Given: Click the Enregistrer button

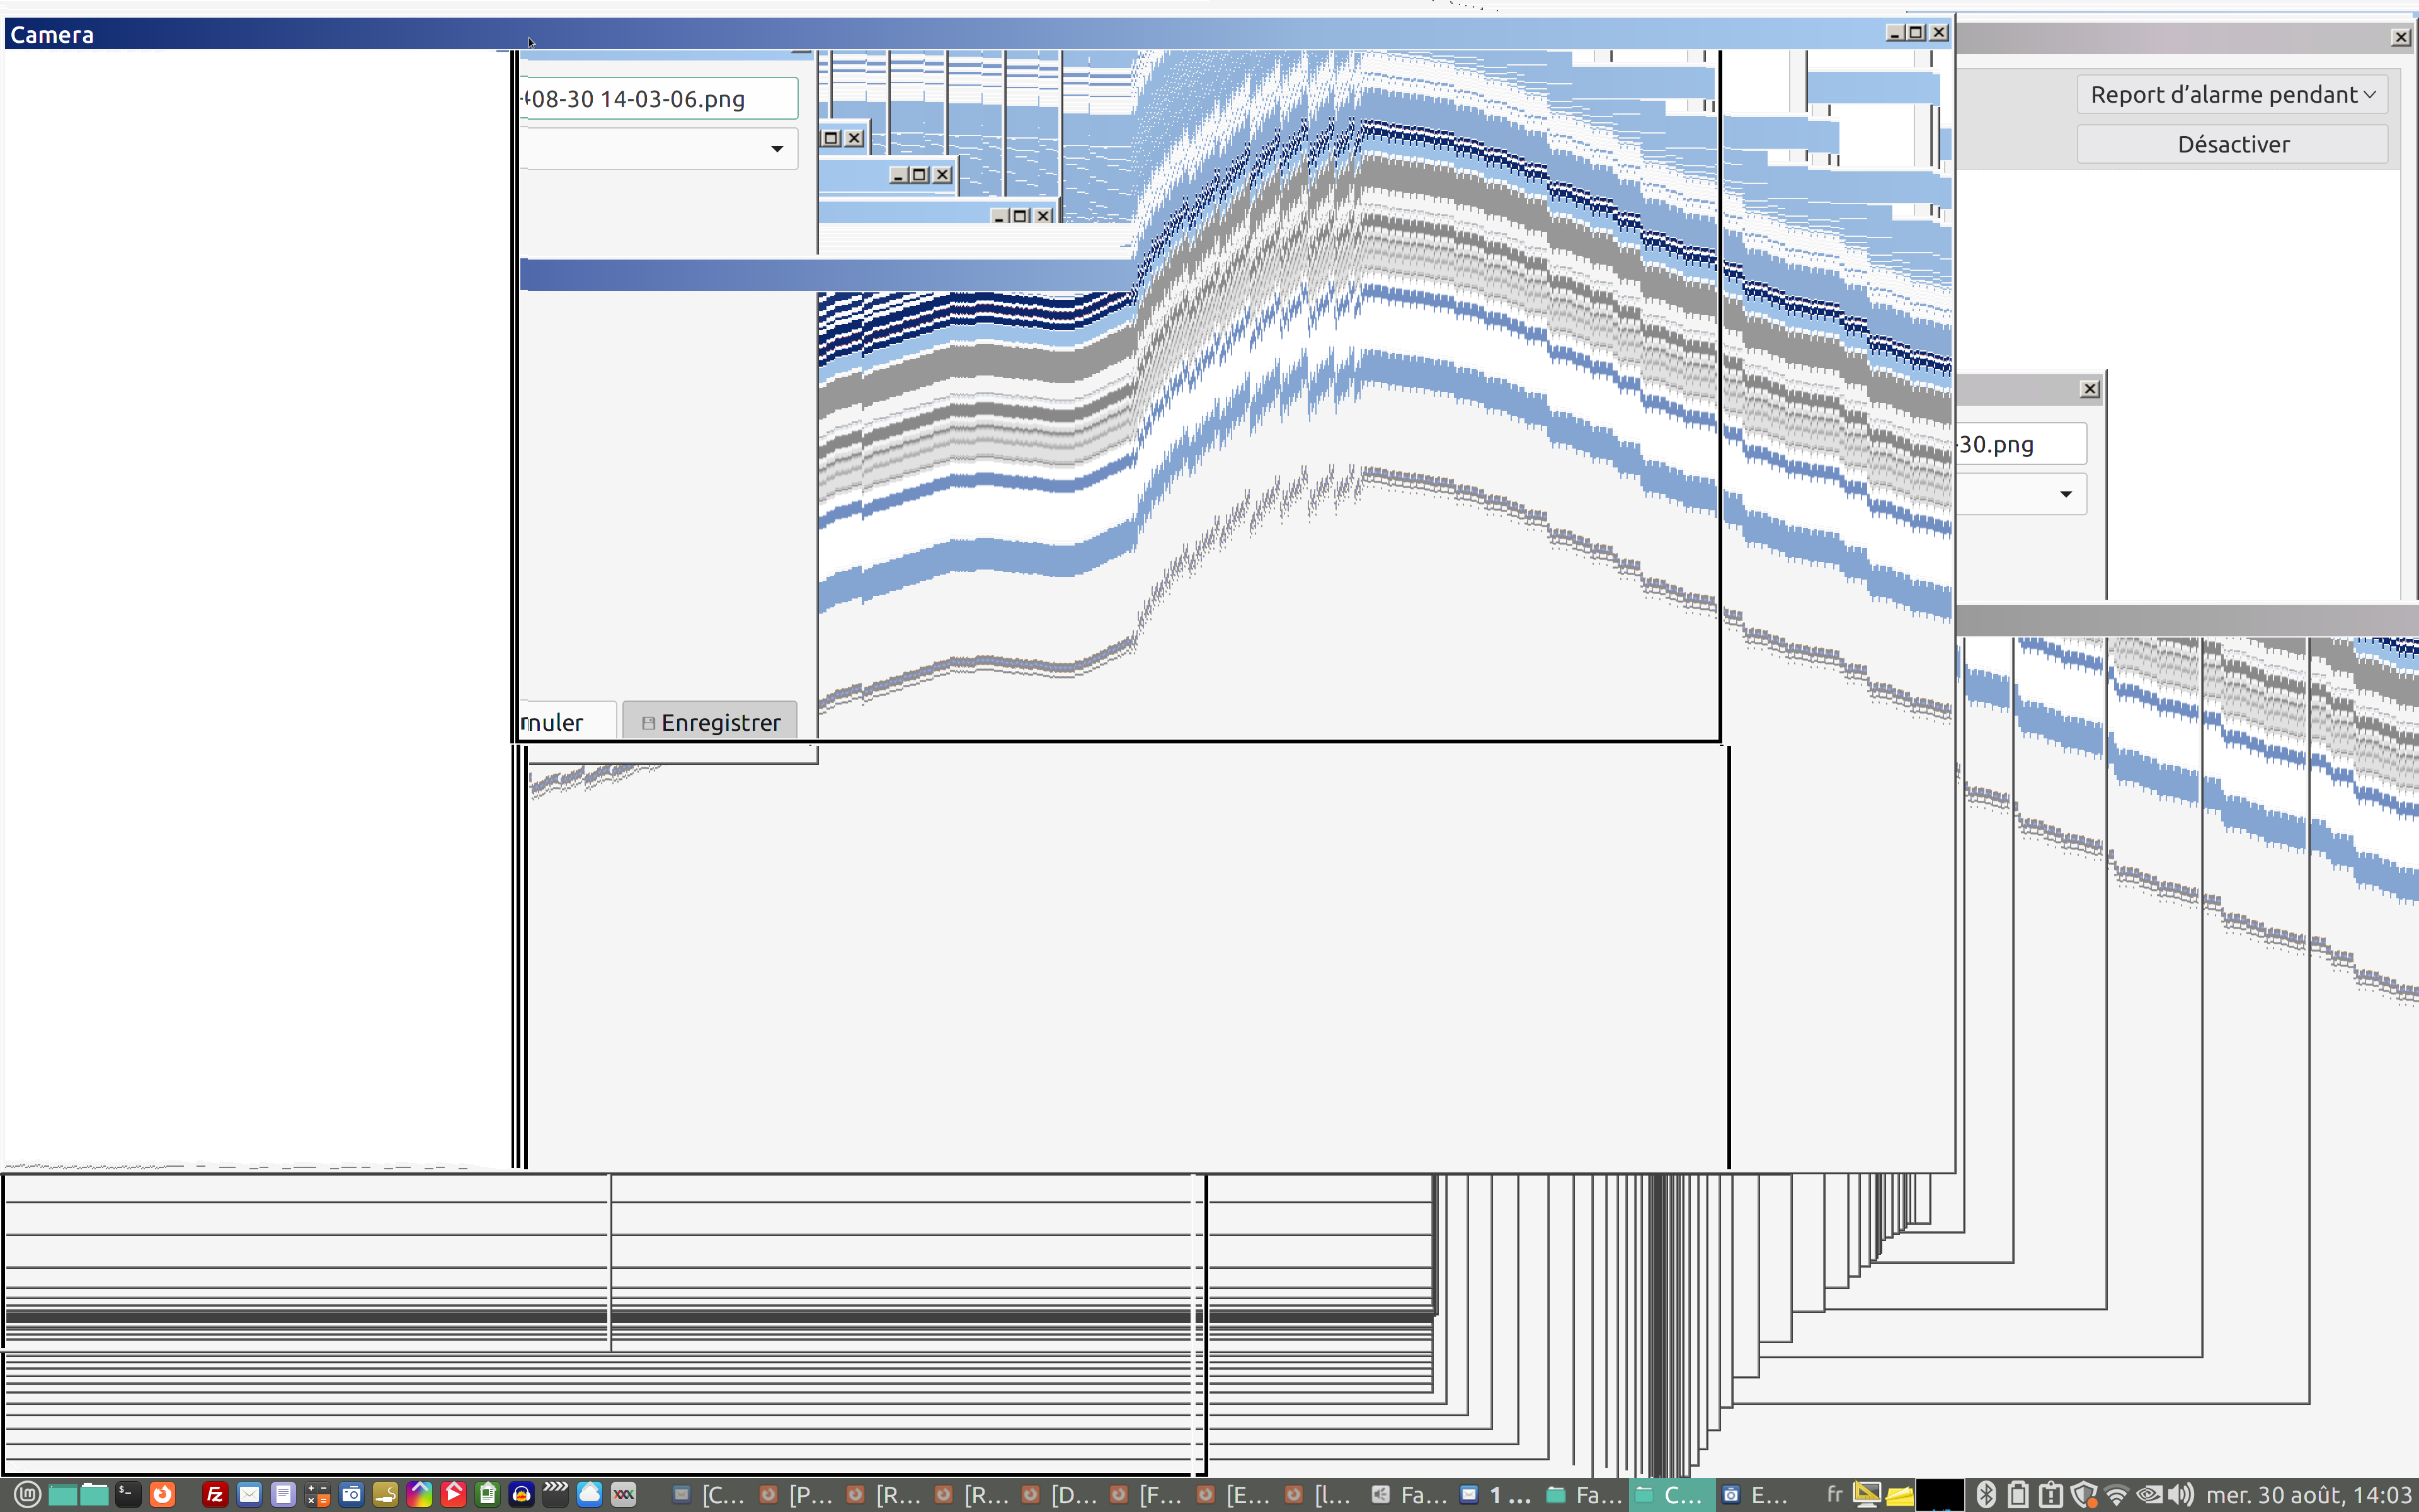Looking at the screenshot, I should click(710, 722).
